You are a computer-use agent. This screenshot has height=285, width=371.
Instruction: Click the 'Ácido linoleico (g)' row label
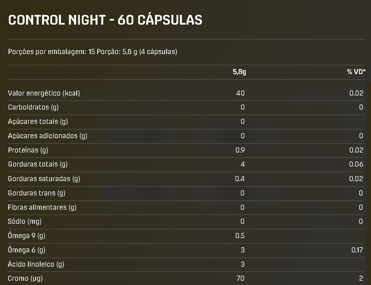(36, 264)
